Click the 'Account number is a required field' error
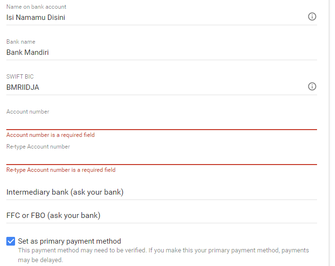 click(x=50, y=135)
